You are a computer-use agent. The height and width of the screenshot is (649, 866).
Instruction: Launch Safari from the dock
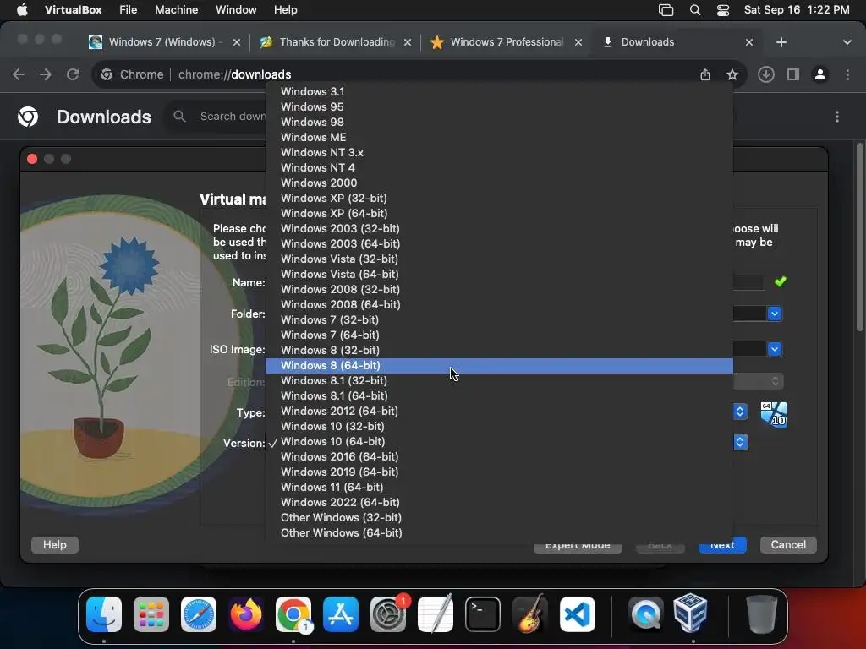point(199,614)
